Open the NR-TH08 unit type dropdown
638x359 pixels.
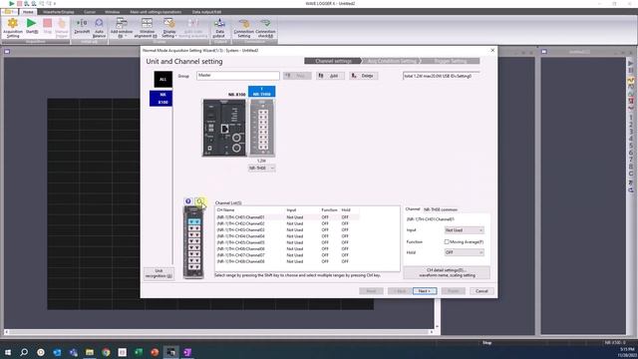[261, 169]
